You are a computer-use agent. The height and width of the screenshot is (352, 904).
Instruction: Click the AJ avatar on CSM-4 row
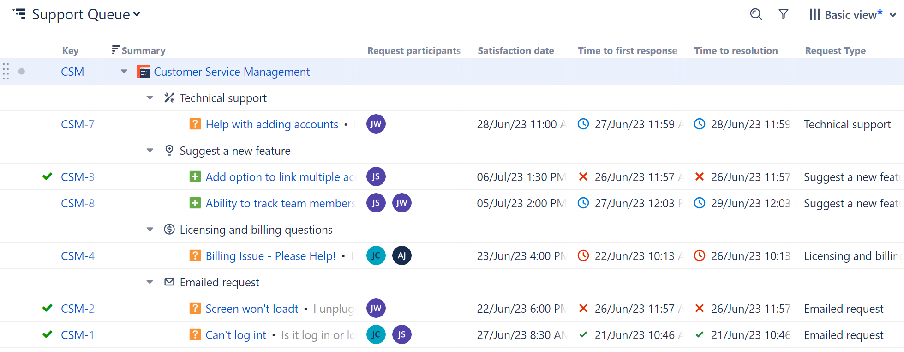(x=401, y=255)
